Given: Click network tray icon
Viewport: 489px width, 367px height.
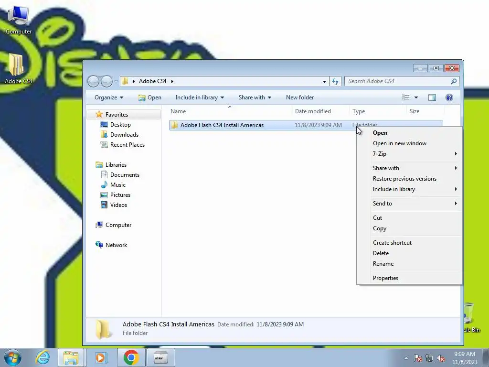Looking at the screenshot, I should (429, 358).
